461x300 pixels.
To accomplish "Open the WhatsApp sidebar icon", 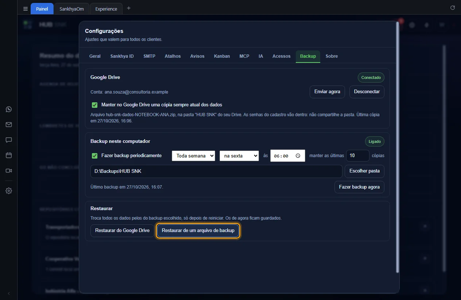I will click(9, 109).
